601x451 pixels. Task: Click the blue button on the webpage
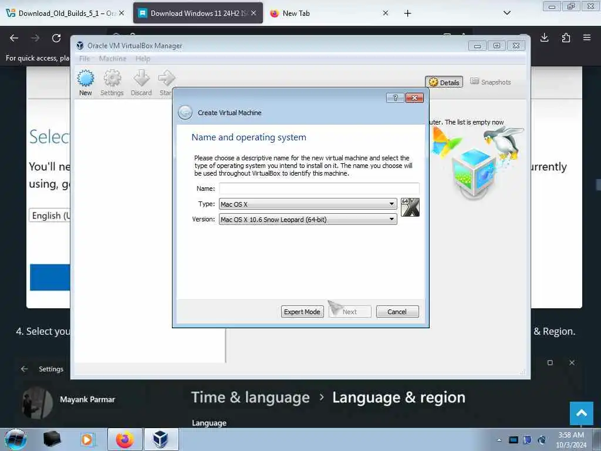click(50, 277)
